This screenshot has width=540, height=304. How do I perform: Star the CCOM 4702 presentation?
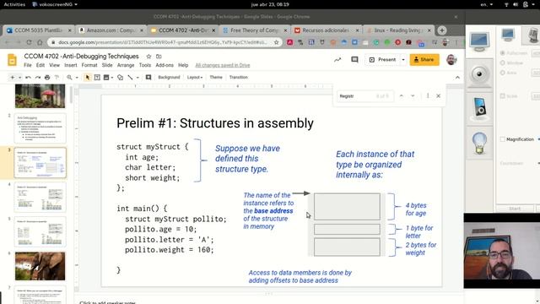148,57
